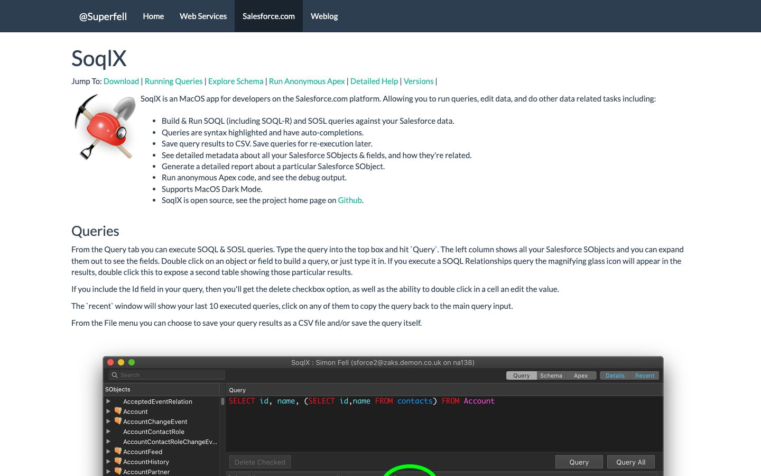Select the AccountContactRole row label
Viewport: 761px width, 476px height.
click(154, 432)
